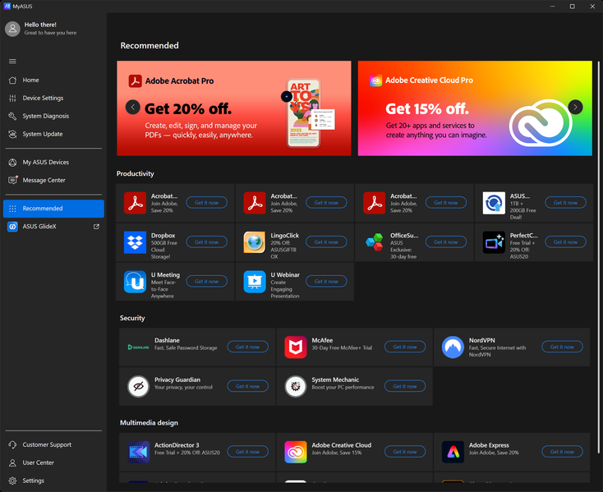
Task: Open User Center page
Action: tap(53, 462)
